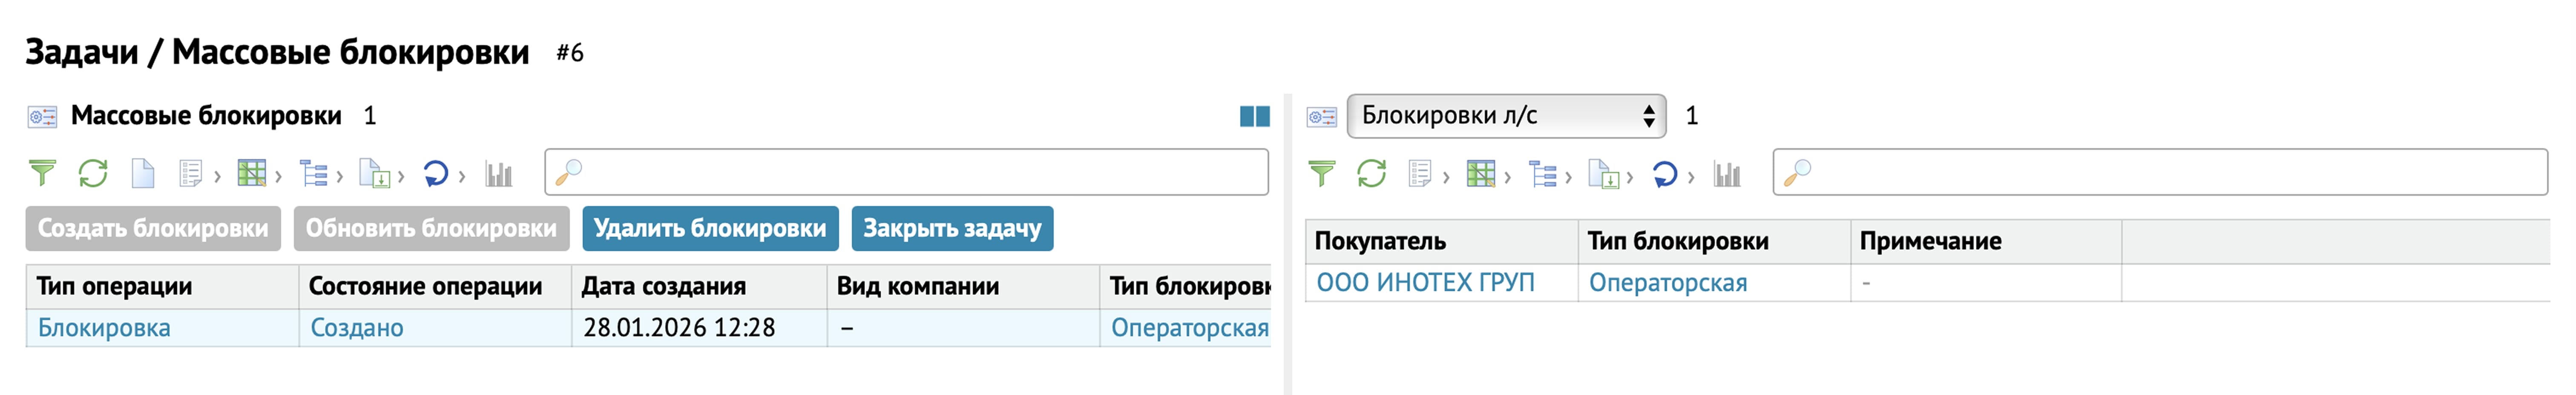Click the Блокировка operation type link
2576x395 pixels.
point(104,328)
